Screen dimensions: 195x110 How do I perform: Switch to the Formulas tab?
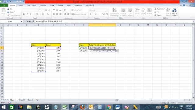click(43, 5)
